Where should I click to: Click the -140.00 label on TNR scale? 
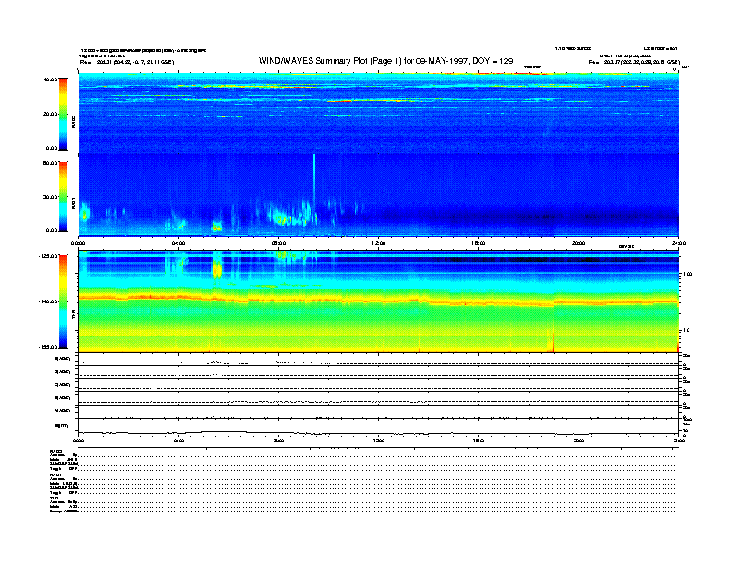point(48,301)
